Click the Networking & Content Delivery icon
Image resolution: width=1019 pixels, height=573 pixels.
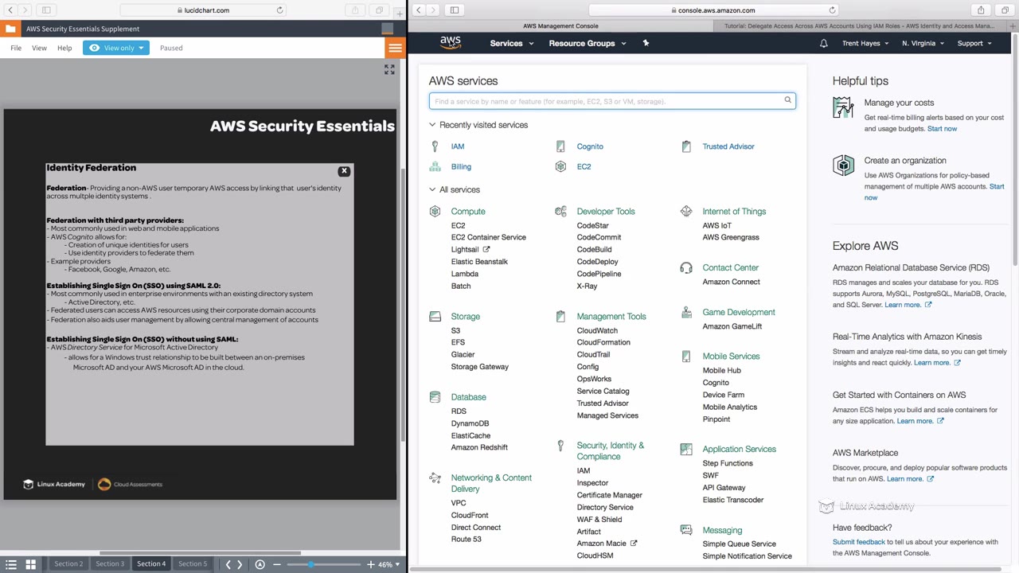click(435, 478)
